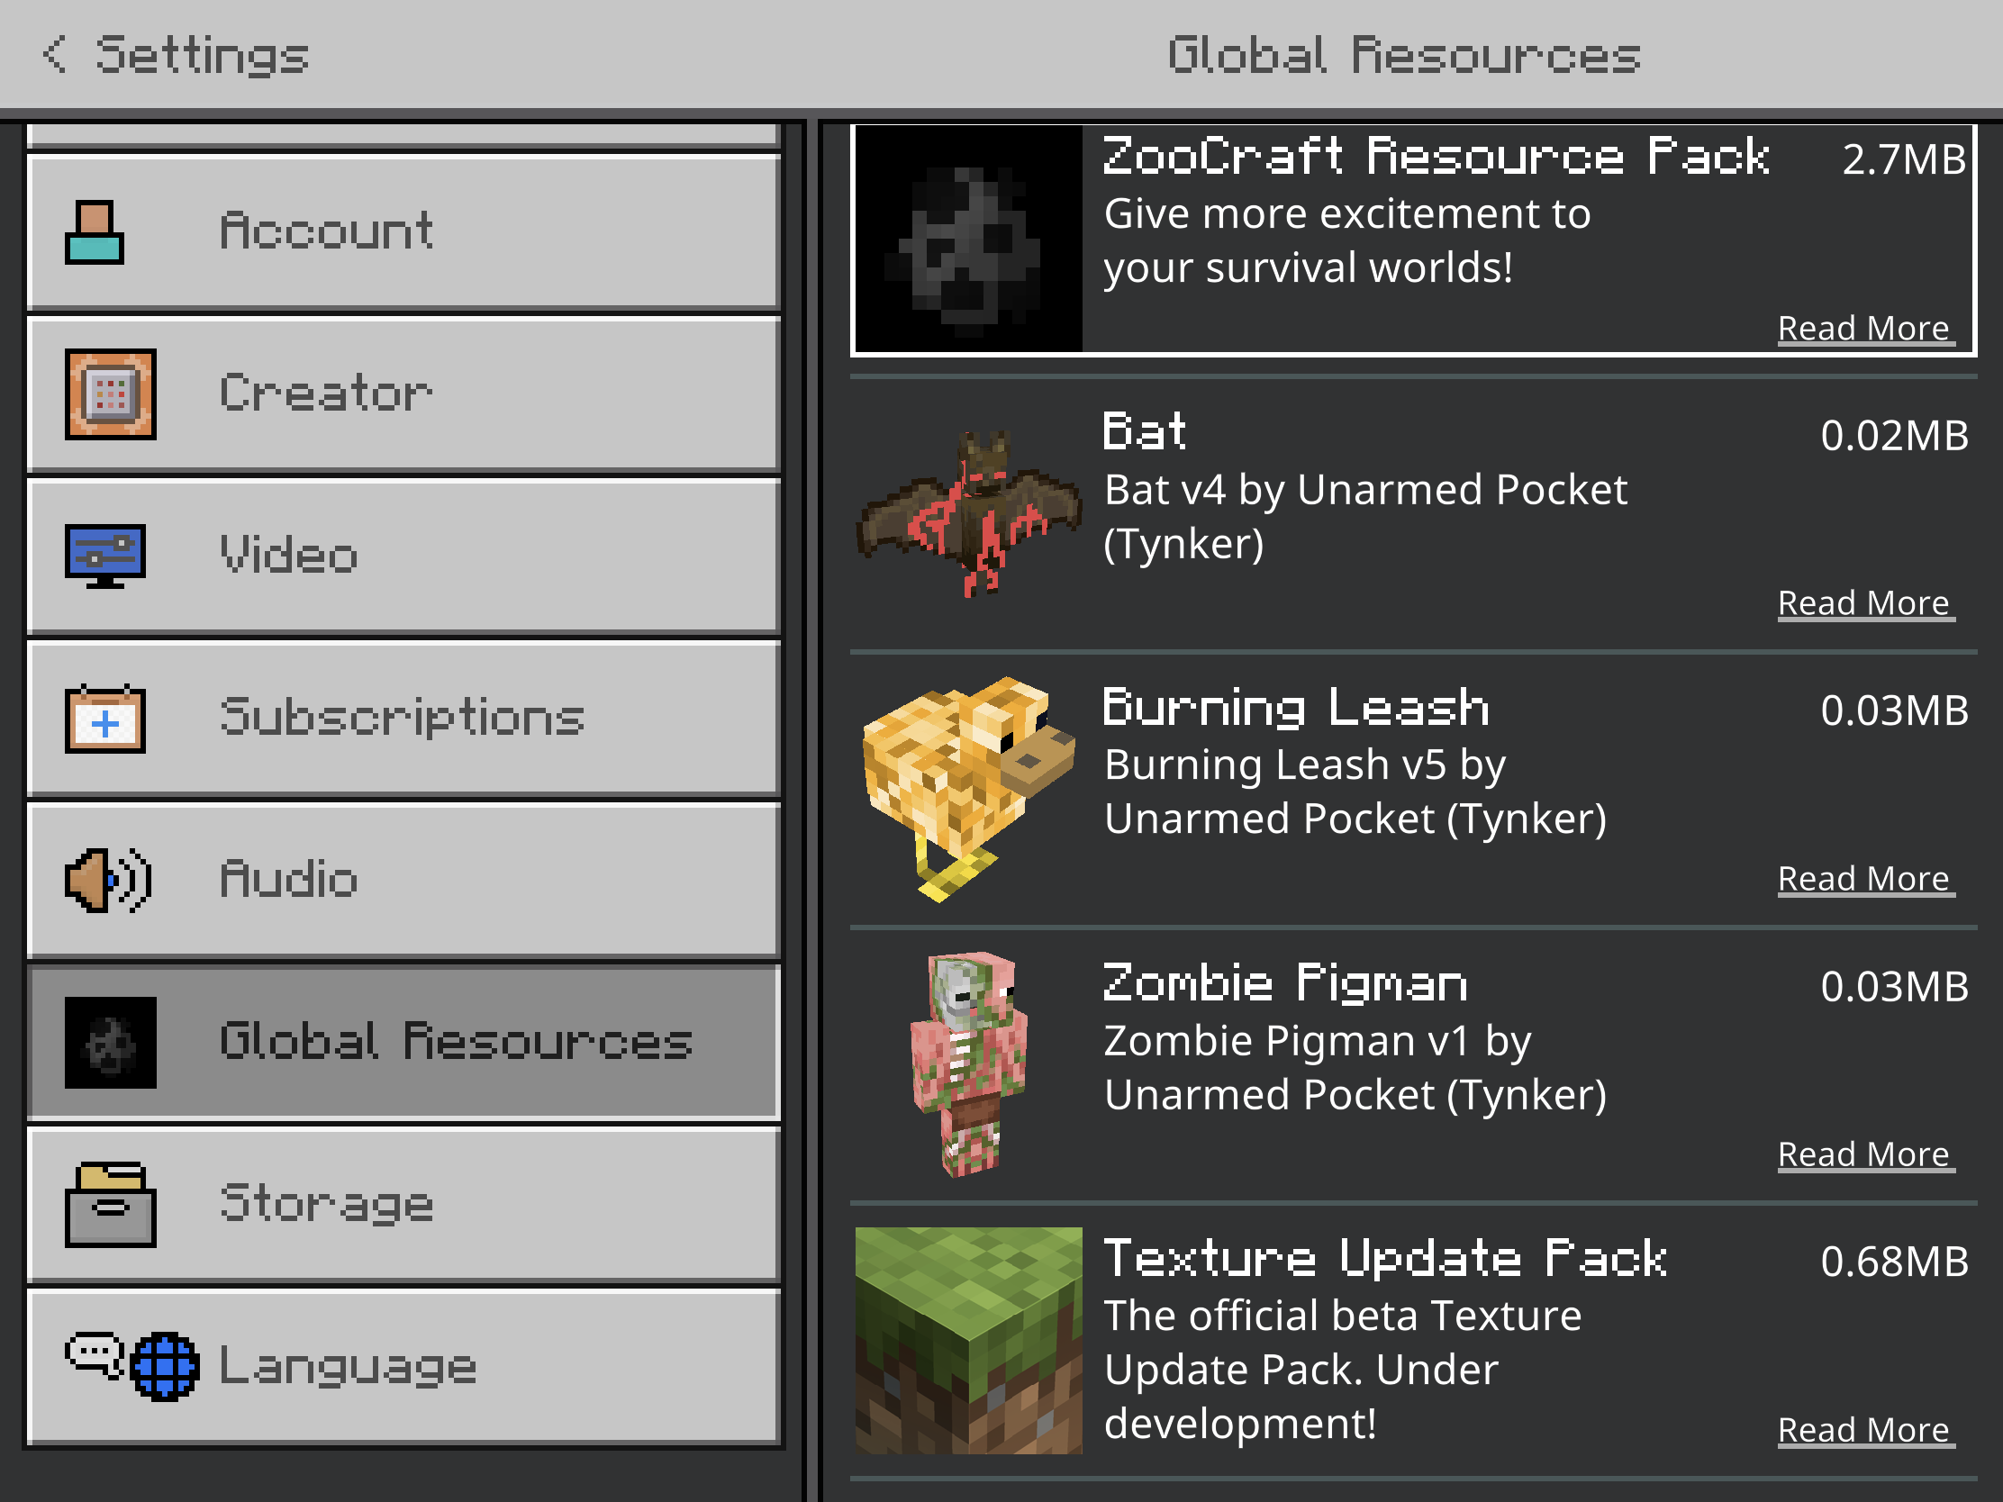Click Read More for Texture Update Pack
Image resolution: width=2003 pixels, height=1502 pixels.
[x=1865, y=1431]
